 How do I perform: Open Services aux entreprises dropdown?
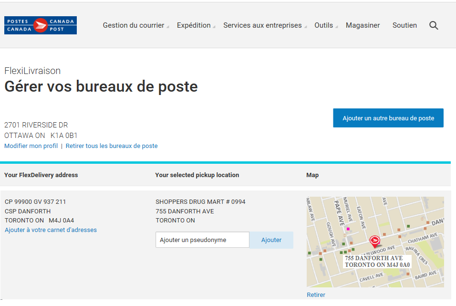[x=265, y=25]
